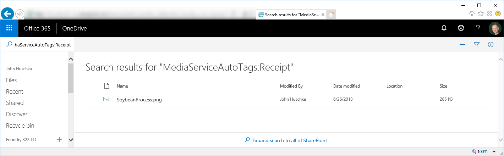The image size is (504, 156).
Task: Show the information details pane
Action: coord(491,45)
